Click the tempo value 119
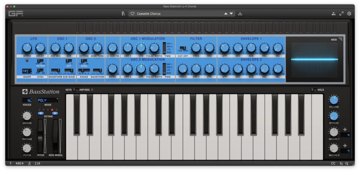 [x=37, y=163]
